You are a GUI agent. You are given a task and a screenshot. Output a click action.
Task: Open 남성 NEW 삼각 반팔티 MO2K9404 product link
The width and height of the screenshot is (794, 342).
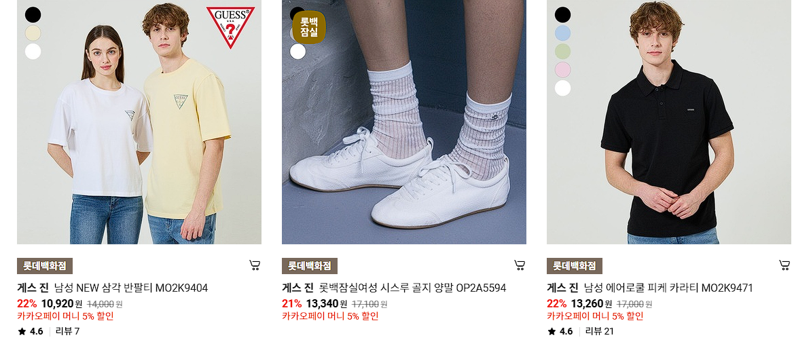click(130, 288)
